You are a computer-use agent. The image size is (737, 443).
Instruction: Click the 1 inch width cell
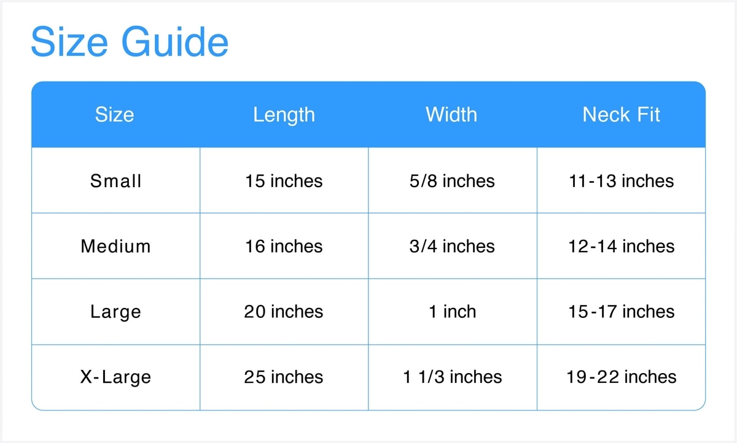click(452, 312)
